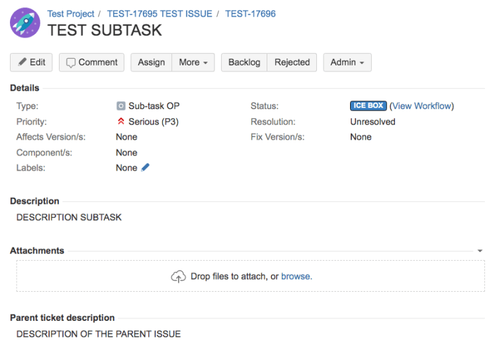
Task: Click the browse link to attach files
Action: tap(296, 277)
